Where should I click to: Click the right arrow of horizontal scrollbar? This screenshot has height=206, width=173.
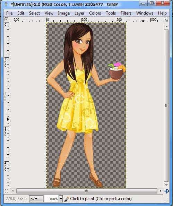point(161,191)
